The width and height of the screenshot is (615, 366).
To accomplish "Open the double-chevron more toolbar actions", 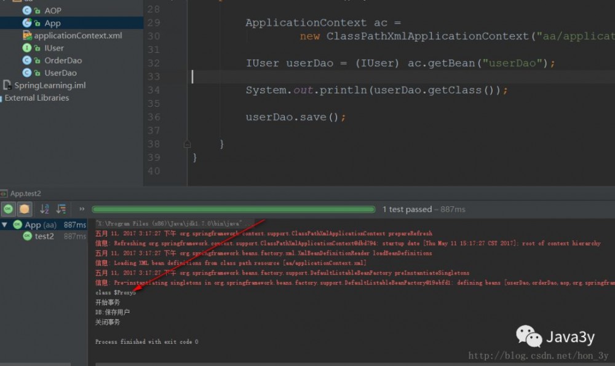I will pyautogui.click(x=82, y=209).
